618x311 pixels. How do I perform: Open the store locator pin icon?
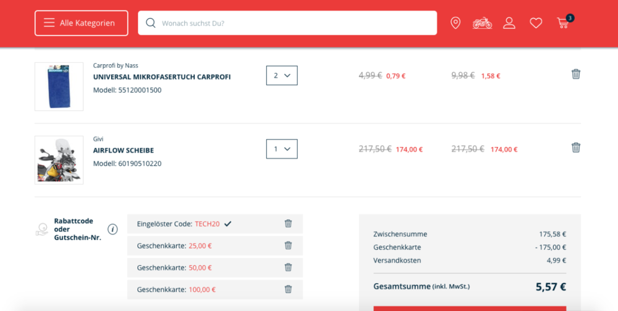[x=455, y=23]
